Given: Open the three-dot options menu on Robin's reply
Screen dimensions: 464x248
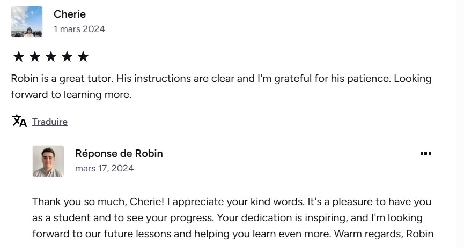Looking at the screenshot, I should click(x=425, y=153).
